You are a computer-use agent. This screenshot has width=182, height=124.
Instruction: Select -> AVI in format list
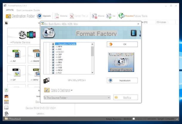[x=58, y=49]
